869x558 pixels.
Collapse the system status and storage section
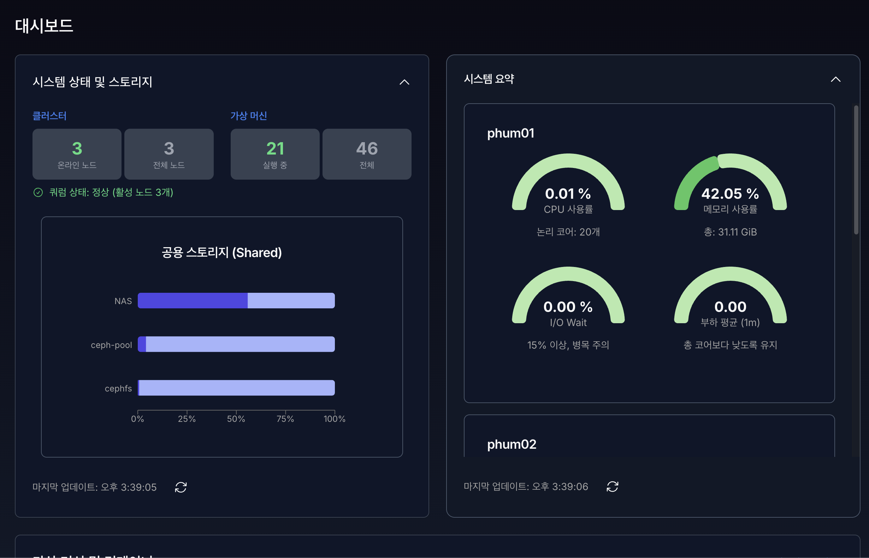click(x=404, y=82)
